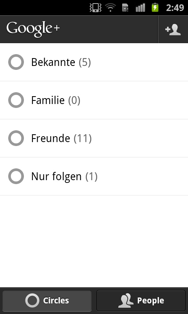
Task: Tap the circle icon beside Freunde
Action: coord(16,138)
